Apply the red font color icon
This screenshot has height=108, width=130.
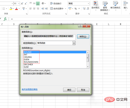16,9
